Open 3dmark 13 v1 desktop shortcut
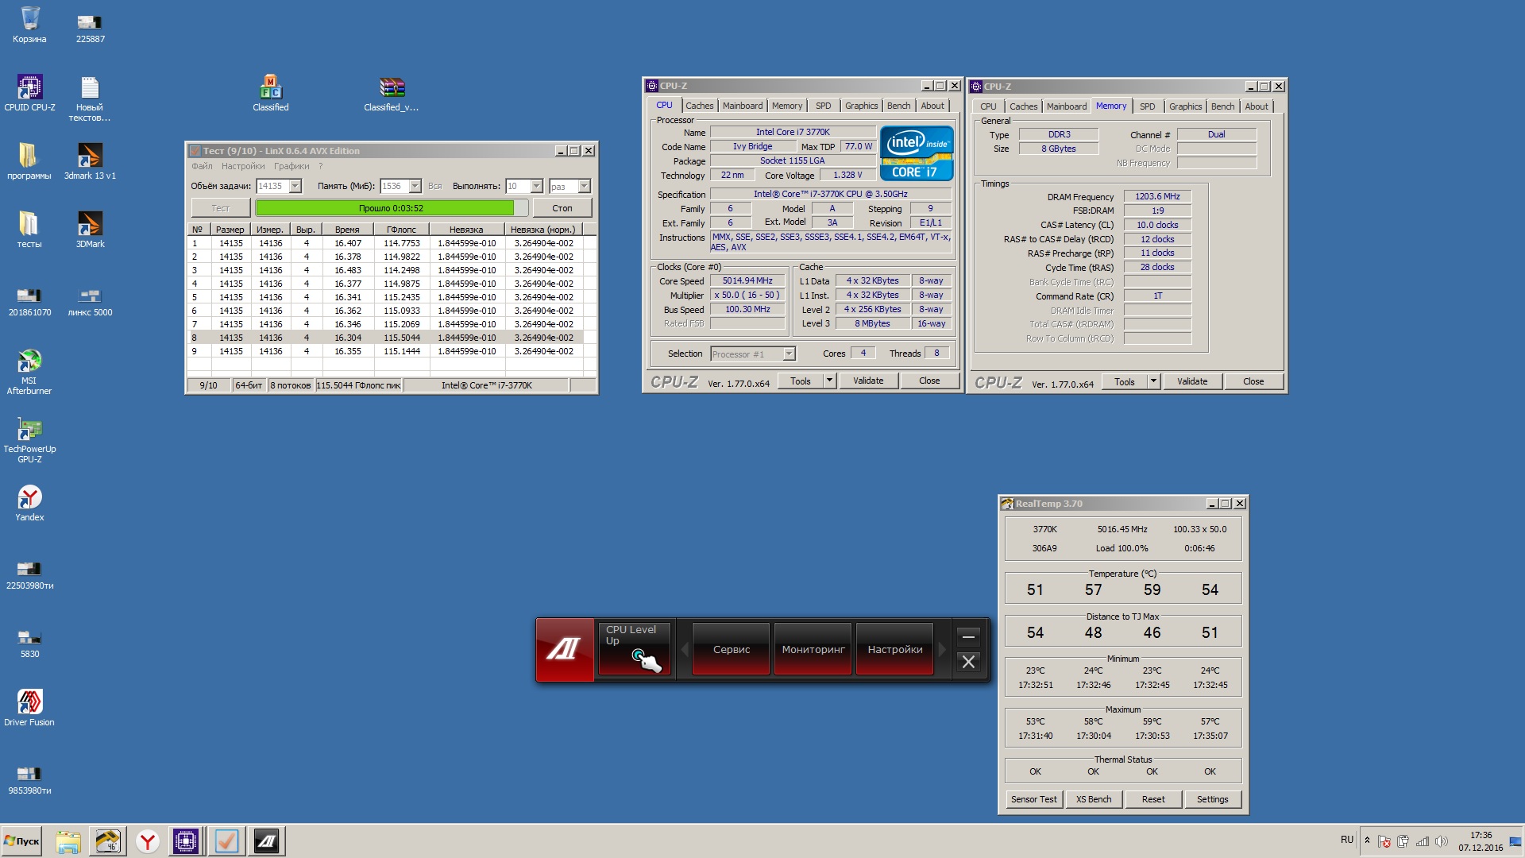The width and height of the screenshot is (1525, 858). click(x=90, y=156)
